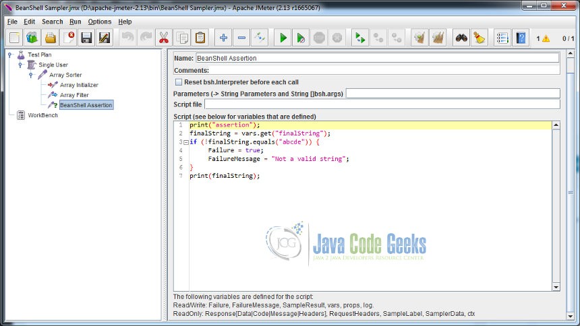Select WorkBench tree item
This screenshot has height=326, width=580.
point(43,115)
